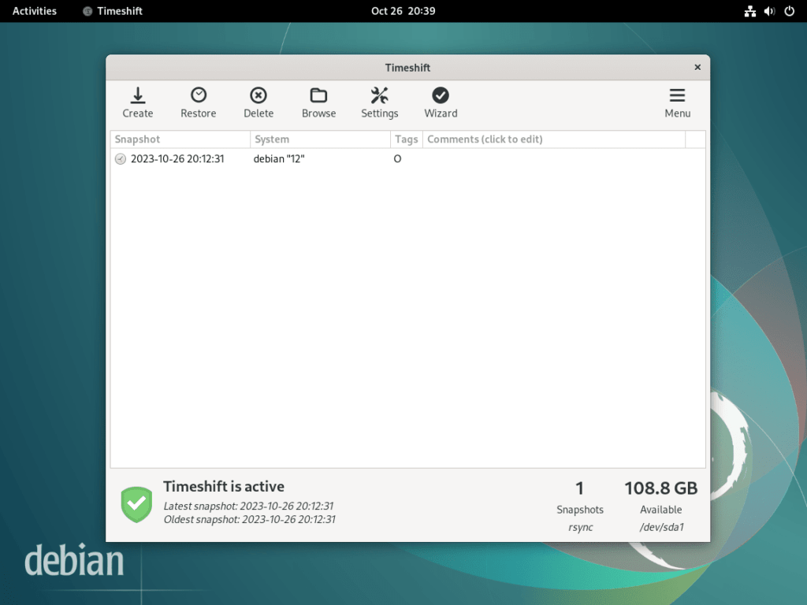Click the check icon on the snapshot row
Image resolution: width=807 pixels, height=605 pixels.
[x=120, y=158]
